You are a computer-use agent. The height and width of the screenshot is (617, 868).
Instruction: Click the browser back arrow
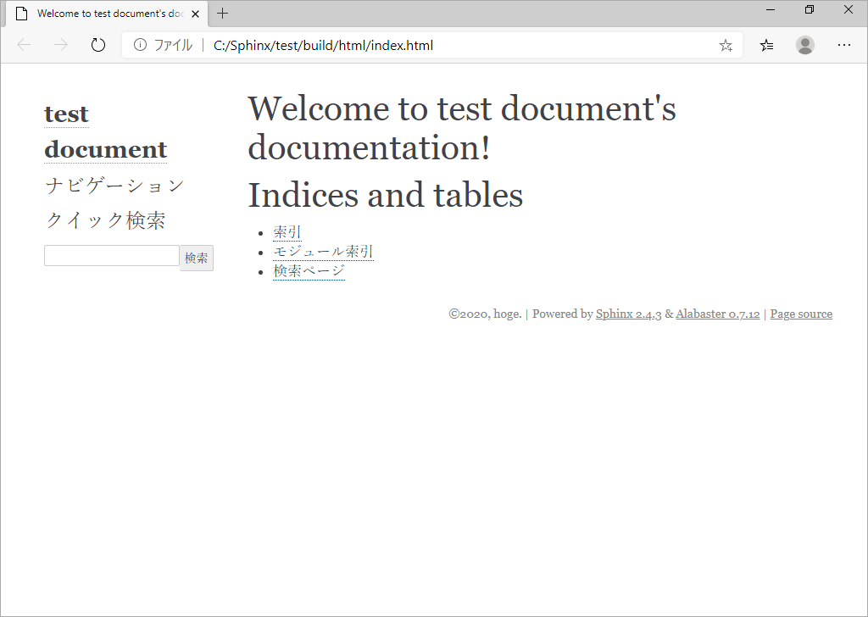coord(24,45)
